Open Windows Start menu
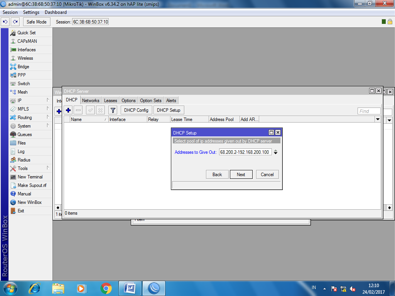The width and height of the screenshot is (395, 296). (10, 288)
